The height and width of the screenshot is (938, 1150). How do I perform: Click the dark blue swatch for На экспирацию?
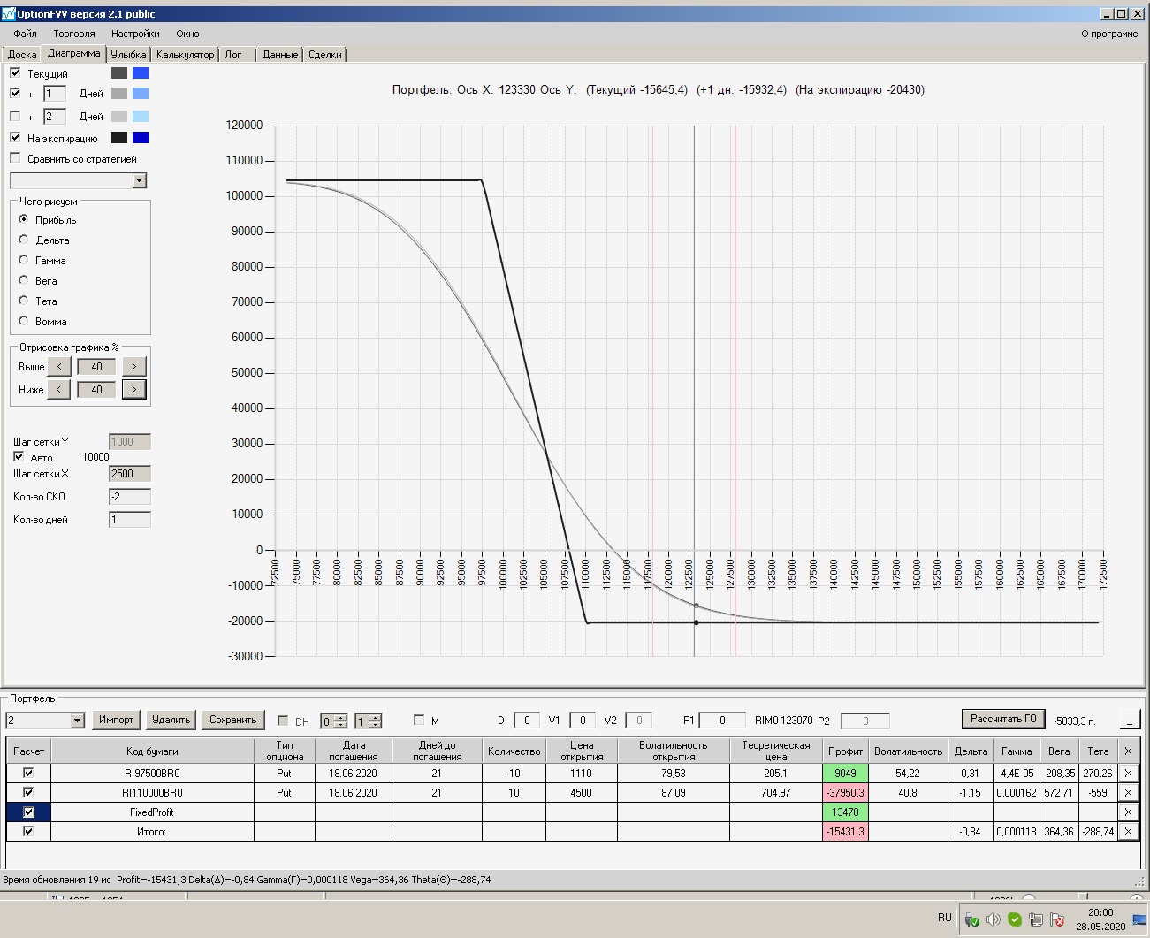(141, 137)
